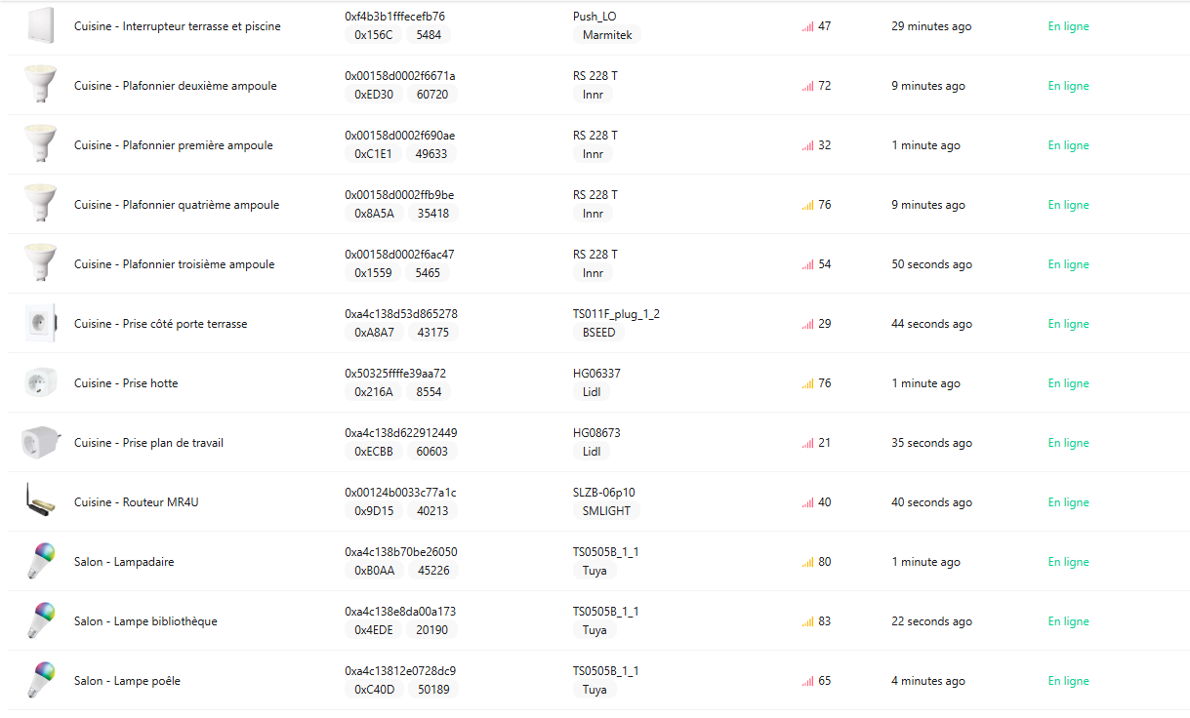The image size is (1190, 718).
Task: Open Cuisine - Plafonnier première ampoule device
Action: click(x=173, y=145)
